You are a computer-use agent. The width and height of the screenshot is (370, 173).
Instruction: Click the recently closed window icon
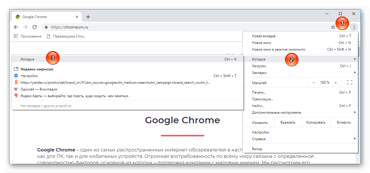point(16,69)
